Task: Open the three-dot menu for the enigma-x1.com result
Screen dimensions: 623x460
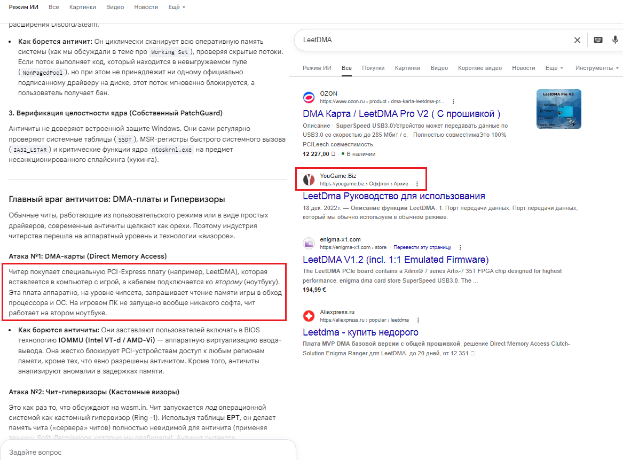Action: pyautogui.click(x=460, y=247)
